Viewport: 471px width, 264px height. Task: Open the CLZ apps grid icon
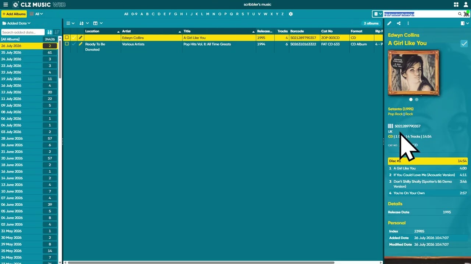(x=456, y=5)
